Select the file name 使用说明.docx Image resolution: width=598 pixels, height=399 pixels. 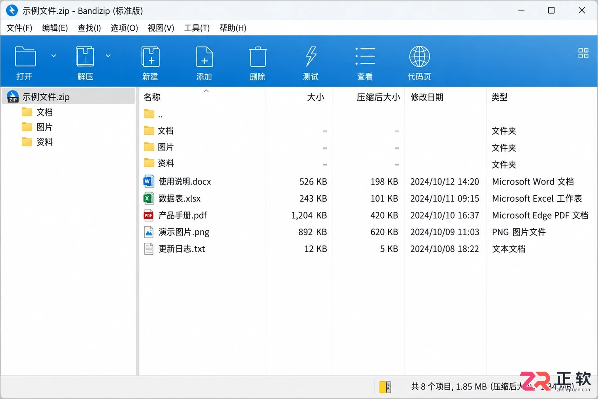pos(185,182)
